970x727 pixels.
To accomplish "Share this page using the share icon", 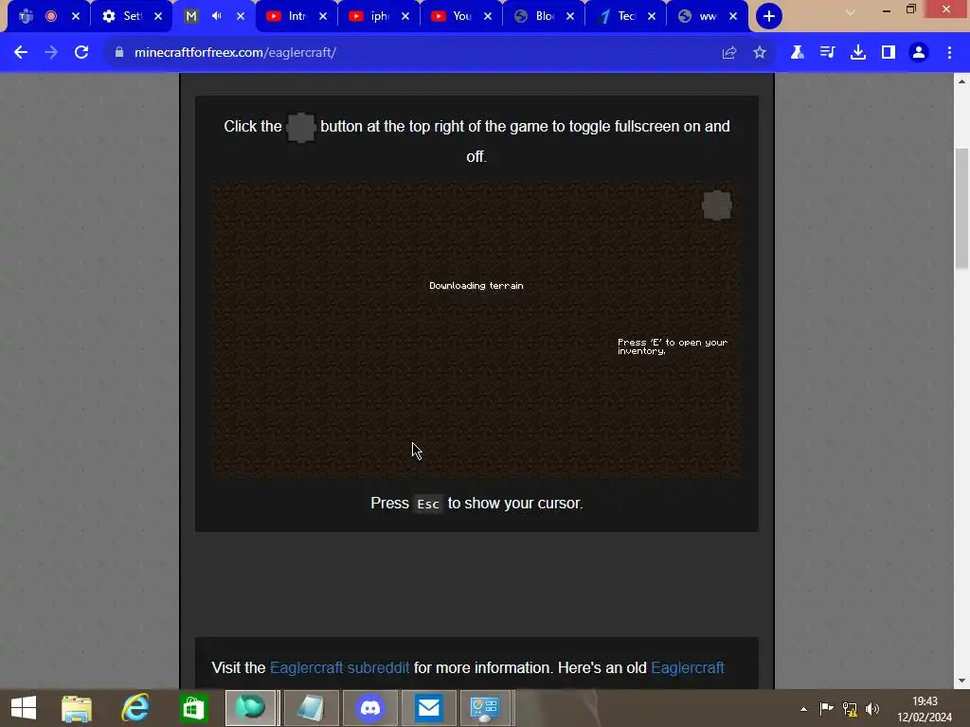I will tap(729, 53).
